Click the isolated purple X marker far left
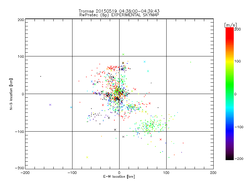The width and height of the screenshot is (251, 188). click(50, 105)
